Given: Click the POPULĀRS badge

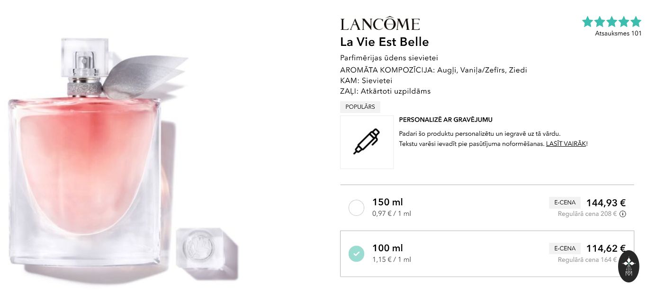Looking at the screenshot, I should [x=360, y=107].
